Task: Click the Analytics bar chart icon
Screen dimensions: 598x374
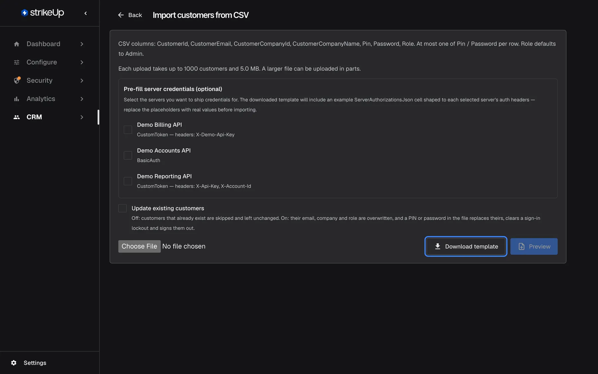Action: [x=17, y=99]
